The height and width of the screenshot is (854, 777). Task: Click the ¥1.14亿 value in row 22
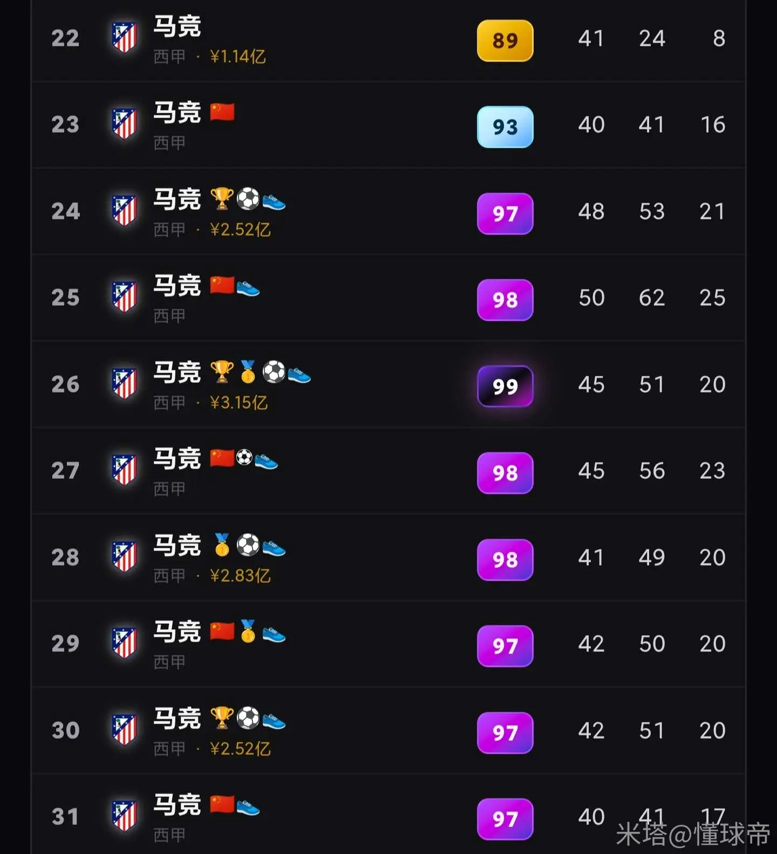[238, 57]
